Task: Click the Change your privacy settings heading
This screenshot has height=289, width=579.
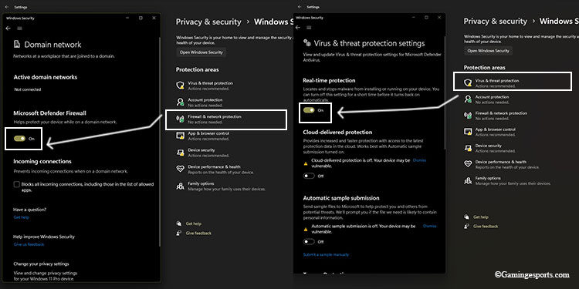Action: point(42,264)
